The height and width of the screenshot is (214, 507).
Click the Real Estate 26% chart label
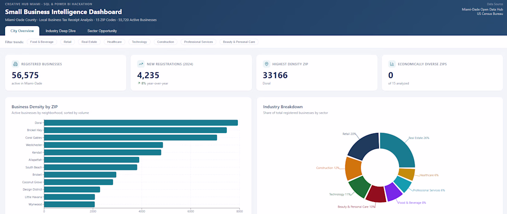click(419, 138)
